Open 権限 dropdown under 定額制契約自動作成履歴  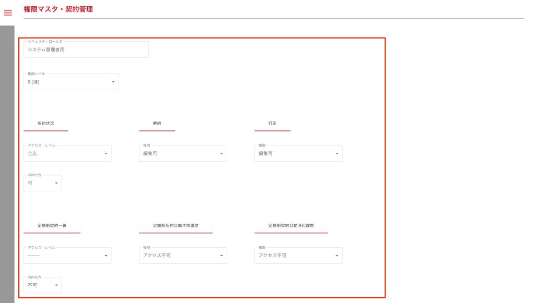183,256
